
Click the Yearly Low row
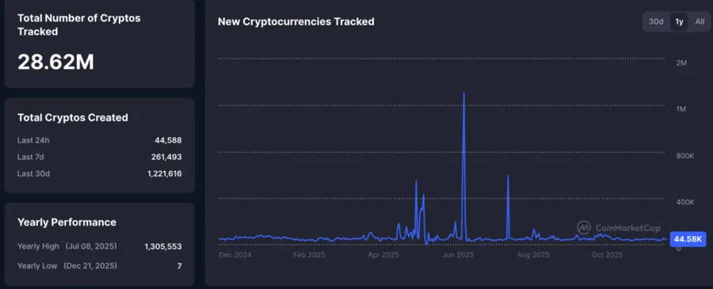tap(100, 266)
